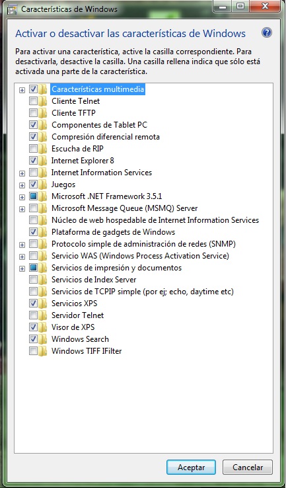Expand the Internet Information Services node
Viewport: 286px width, 488px height.
[x=22, y=173]
